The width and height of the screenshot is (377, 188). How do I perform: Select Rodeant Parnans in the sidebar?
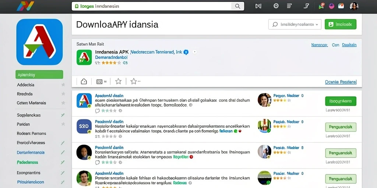(x=31, y=133)
